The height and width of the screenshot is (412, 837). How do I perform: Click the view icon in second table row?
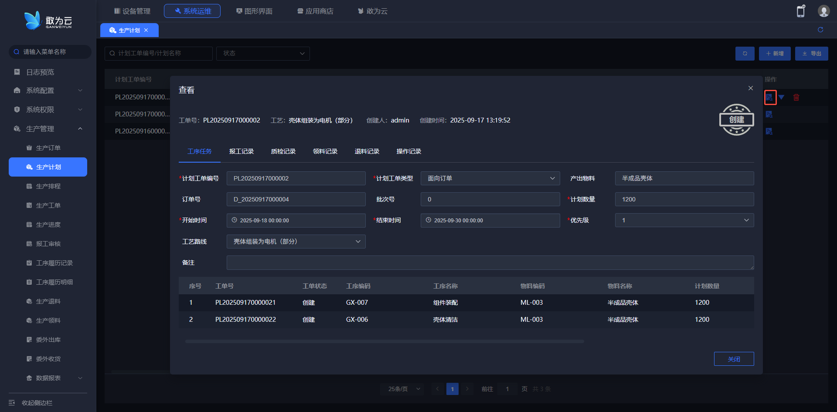(769, 114)
